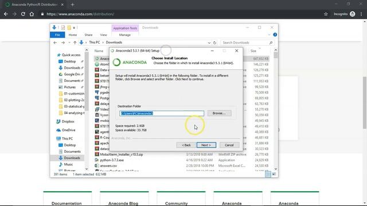Open Google Drive in navigation pane

click(x=72, y=74)
